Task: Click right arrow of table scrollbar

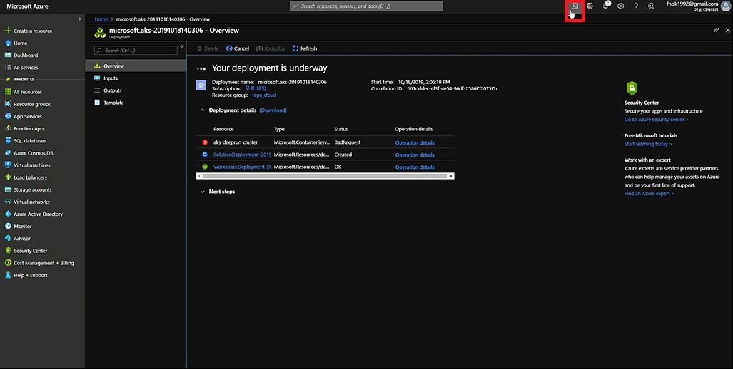Action: tap(451, 176)
